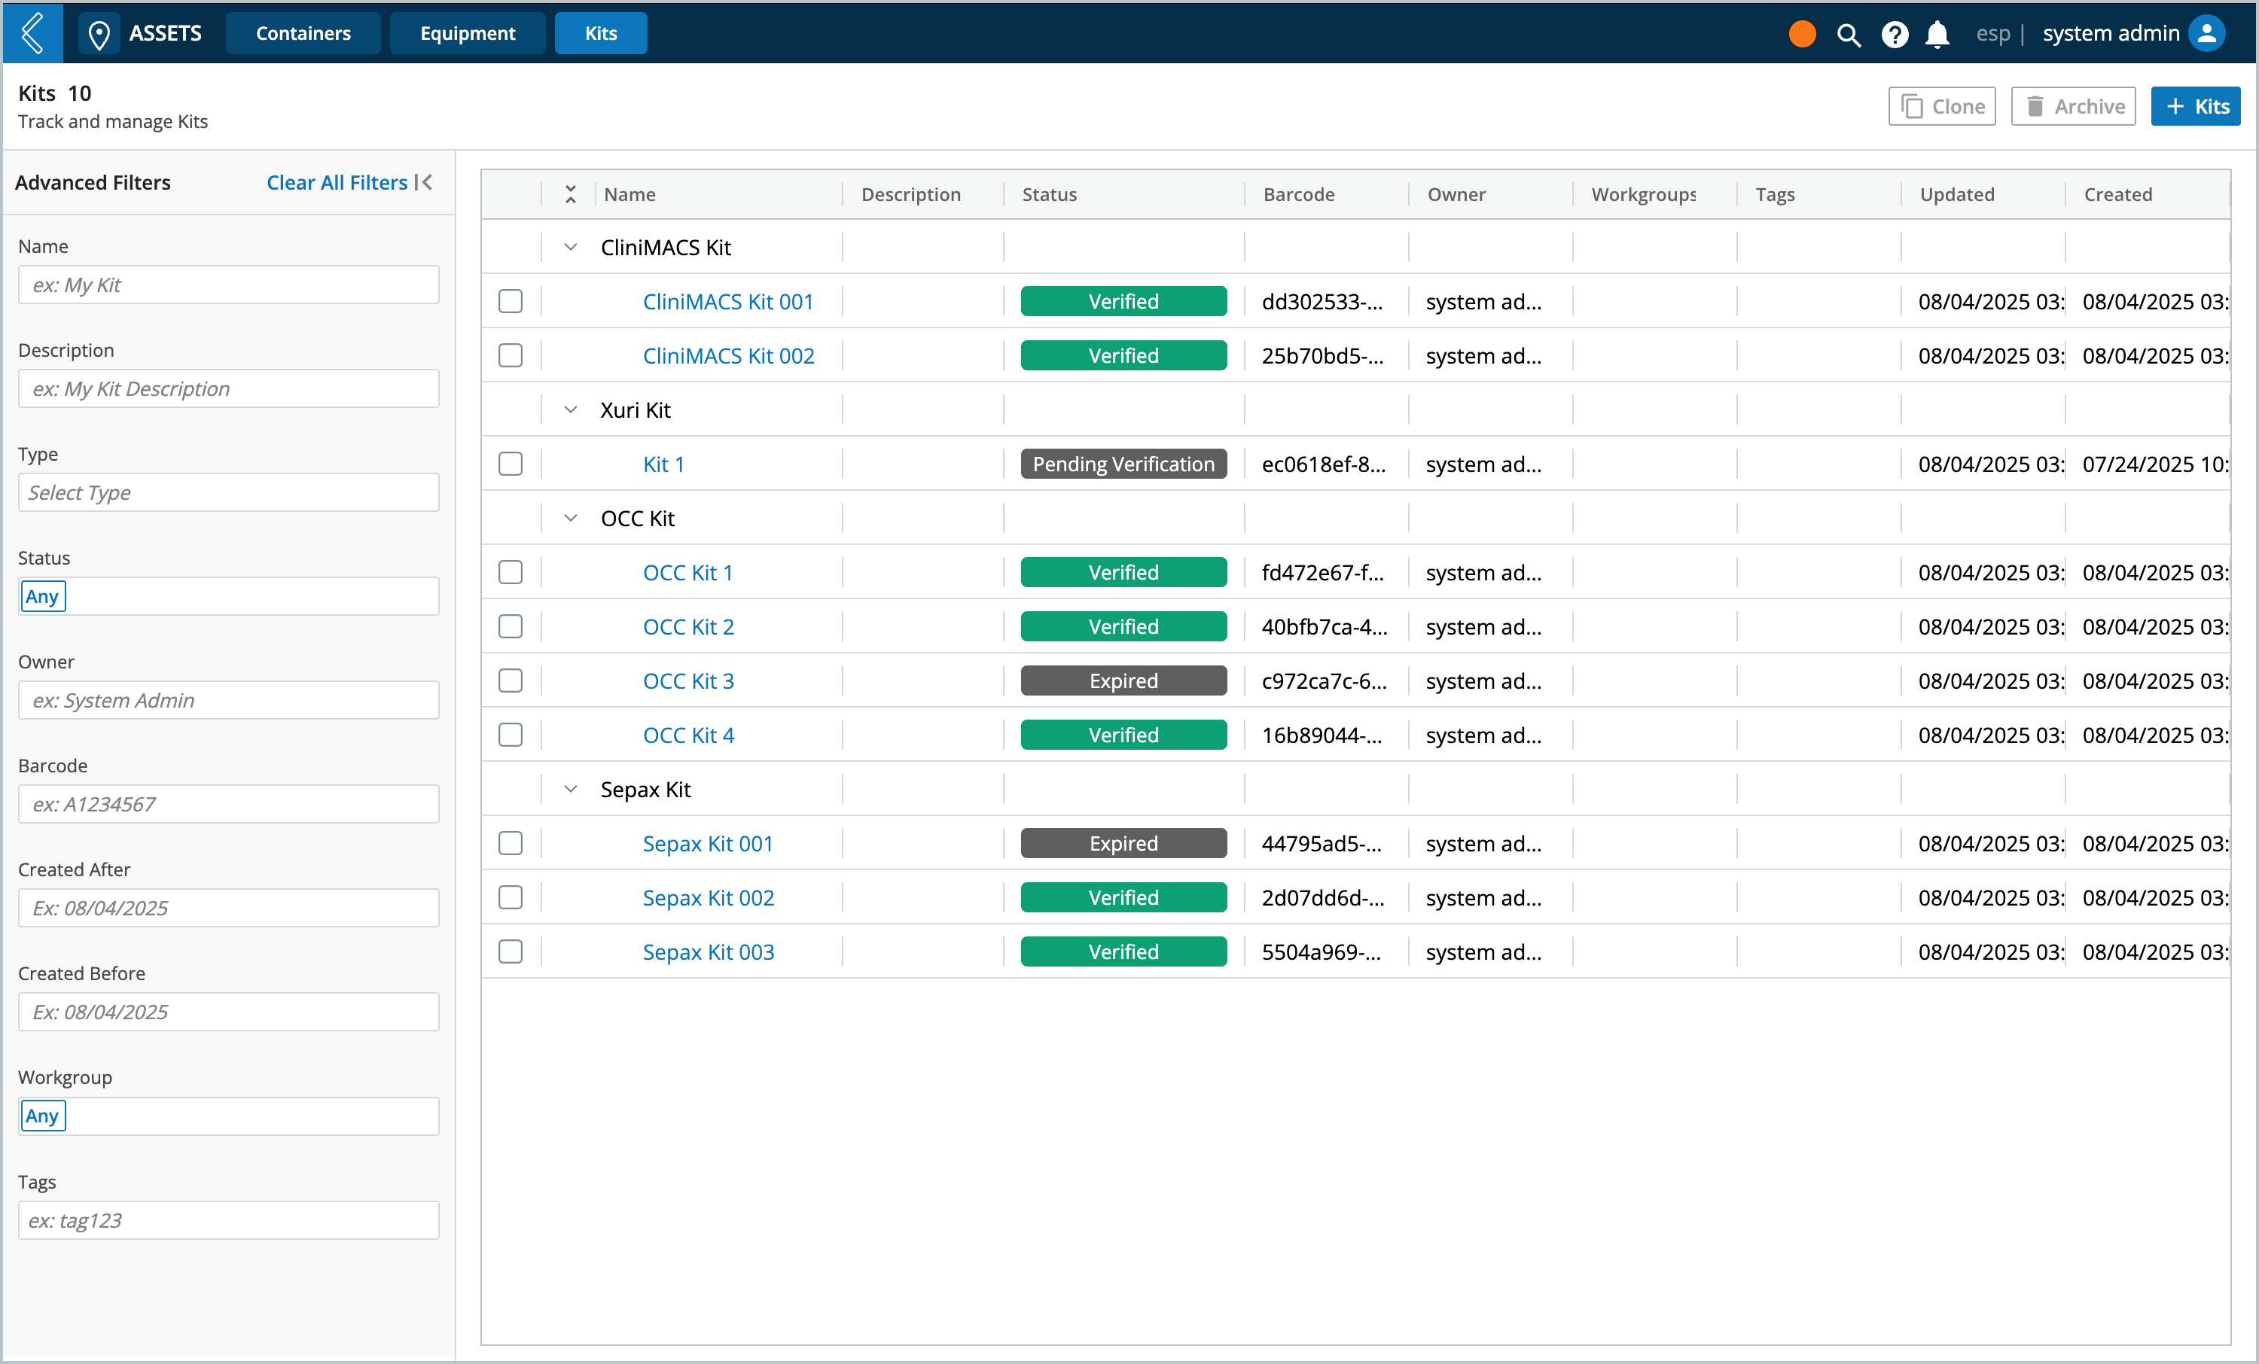Collapse the CliniMACS Kit group
This screenshot has width=2259, height=1364.
(570, 247)
